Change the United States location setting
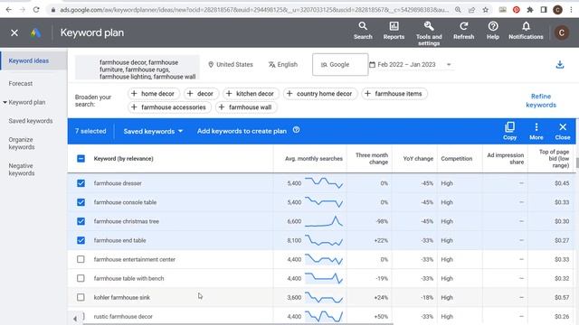The image size is (579, 325). tap(231, 64)
